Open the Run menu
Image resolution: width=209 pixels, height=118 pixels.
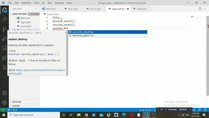click(x=50, y=3)
